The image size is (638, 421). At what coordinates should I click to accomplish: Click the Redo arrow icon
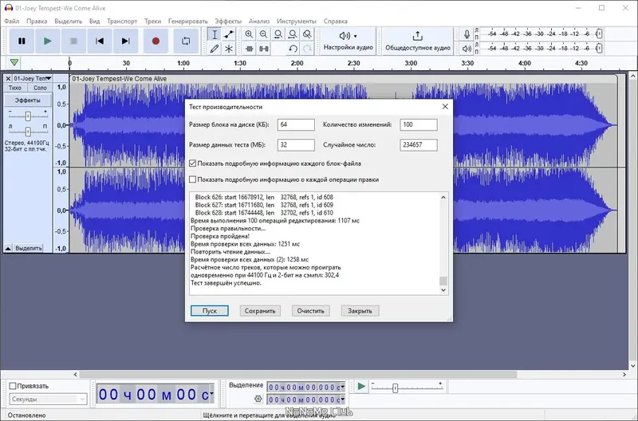click(307, 49)
